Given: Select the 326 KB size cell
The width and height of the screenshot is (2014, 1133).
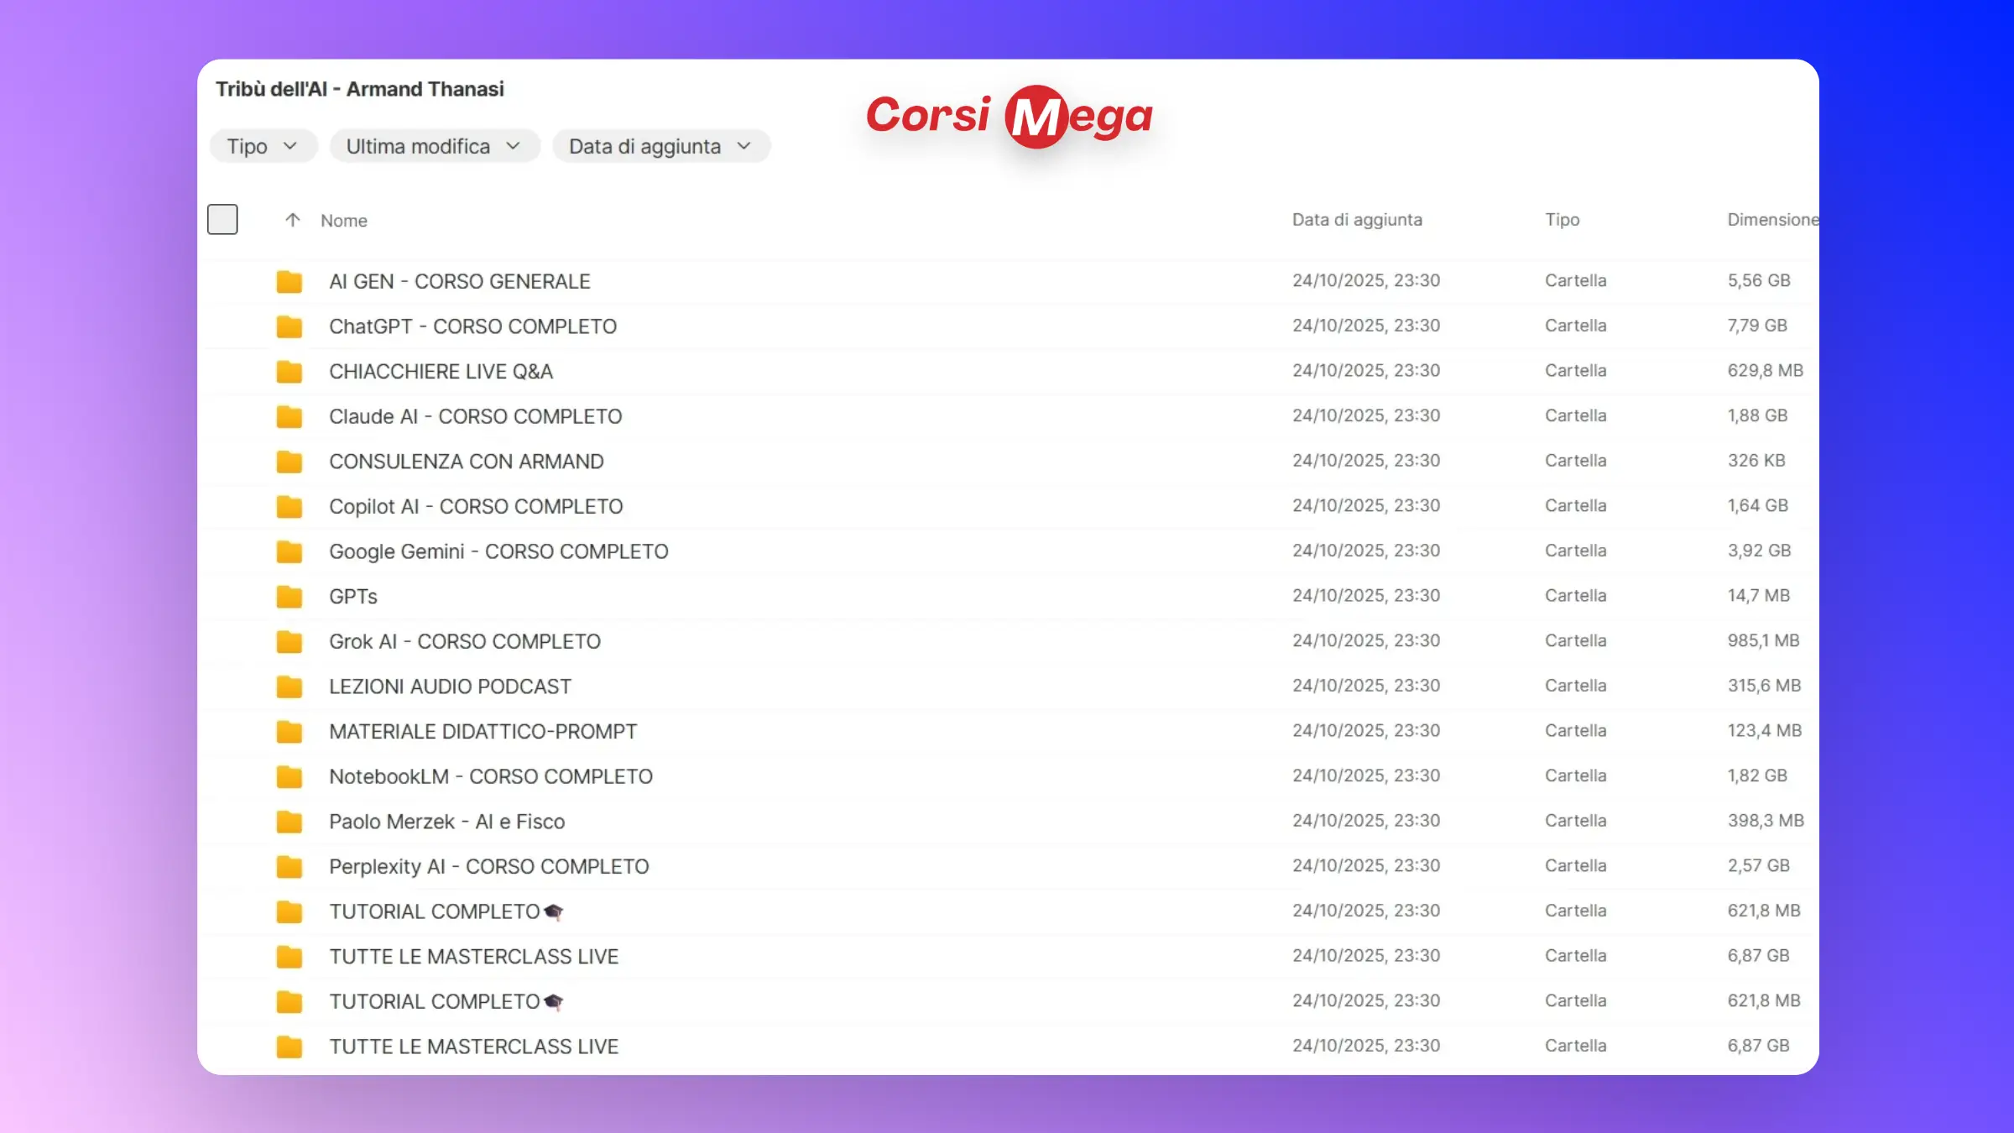Looking at the screenshot, I should point(1756,461).
